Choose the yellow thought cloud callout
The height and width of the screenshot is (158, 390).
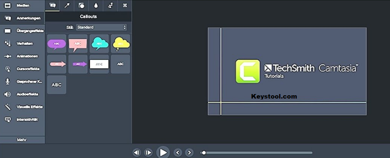[121, 44]
